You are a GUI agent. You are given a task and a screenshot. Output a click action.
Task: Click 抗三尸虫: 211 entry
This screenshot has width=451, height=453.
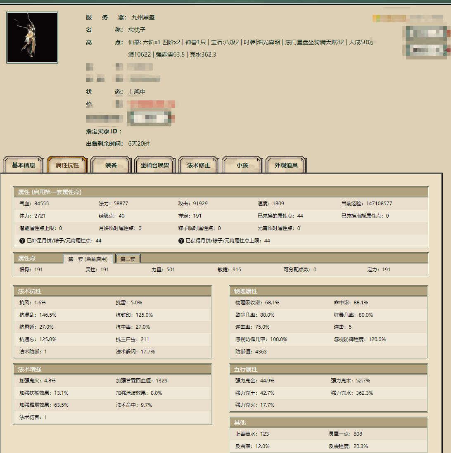click(x=132, y=339)
